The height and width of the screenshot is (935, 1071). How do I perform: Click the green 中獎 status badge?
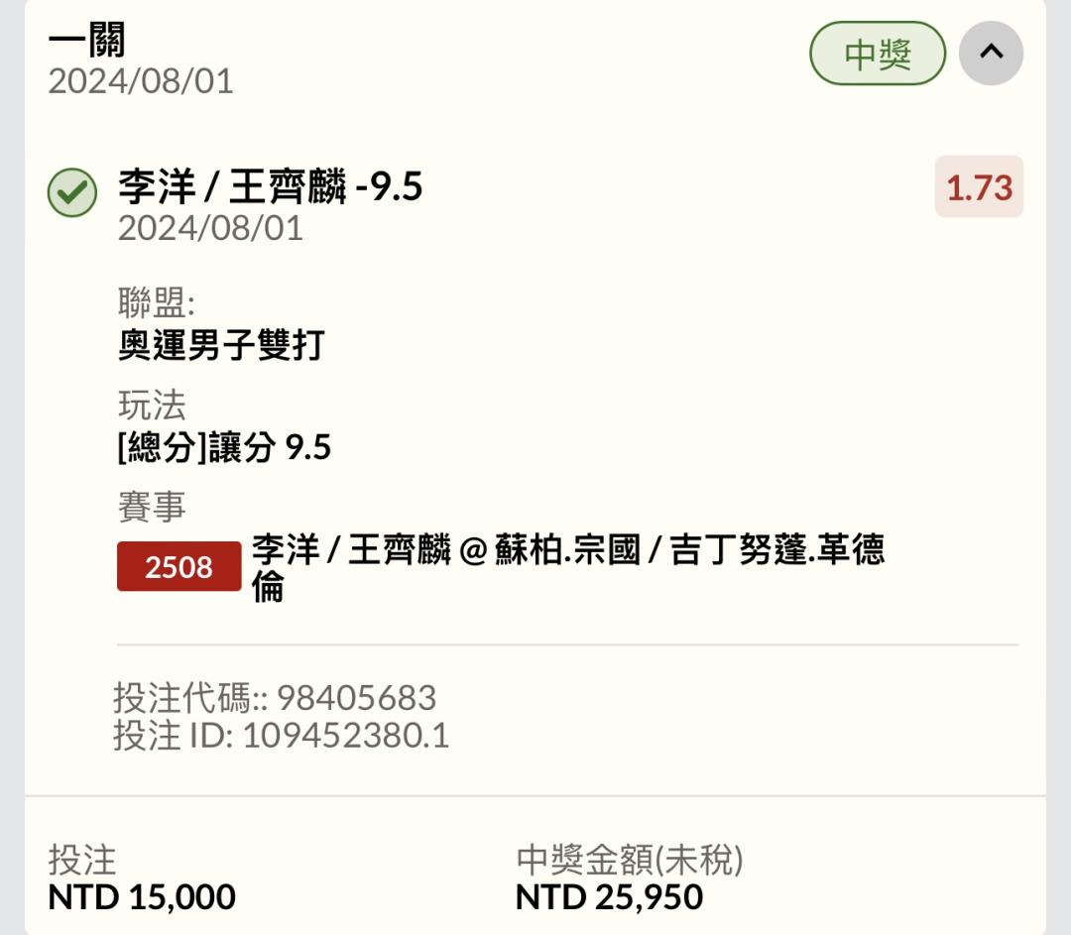(x=878, y=54)
